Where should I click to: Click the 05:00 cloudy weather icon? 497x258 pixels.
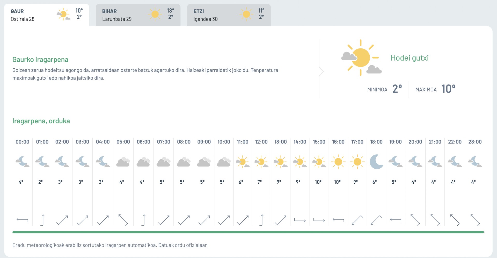pyautogui.click(x=123, y=162)
